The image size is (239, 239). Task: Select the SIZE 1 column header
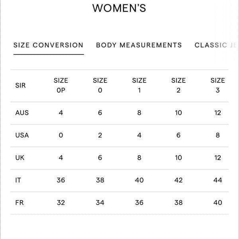[x=139, y=85]
